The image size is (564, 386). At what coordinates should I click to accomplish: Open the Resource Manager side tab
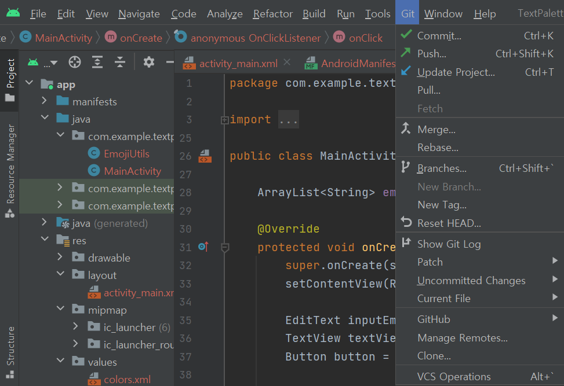(10, 171)
